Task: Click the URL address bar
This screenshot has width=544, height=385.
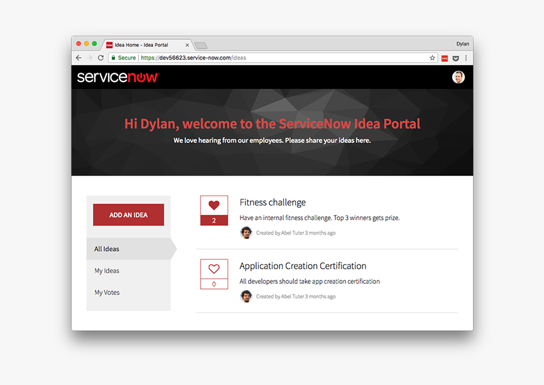Action: [273, 58]
